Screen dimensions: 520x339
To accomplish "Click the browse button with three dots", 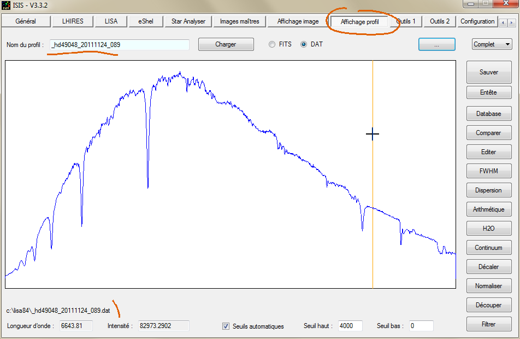I will [x=436, y=45].
